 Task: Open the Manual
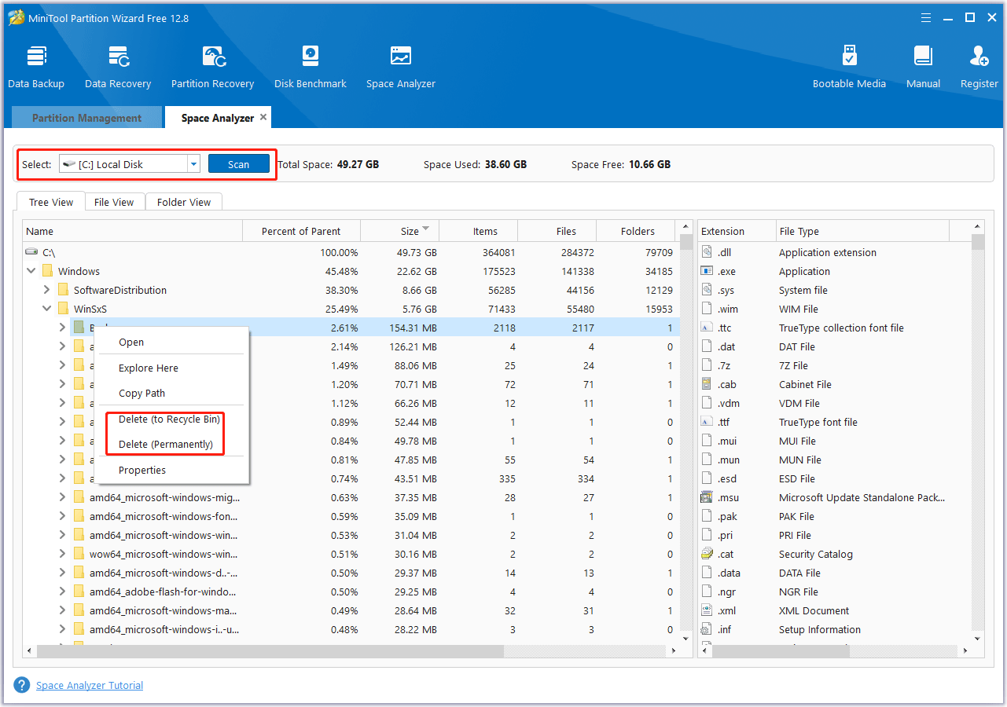tap(922, 65)
